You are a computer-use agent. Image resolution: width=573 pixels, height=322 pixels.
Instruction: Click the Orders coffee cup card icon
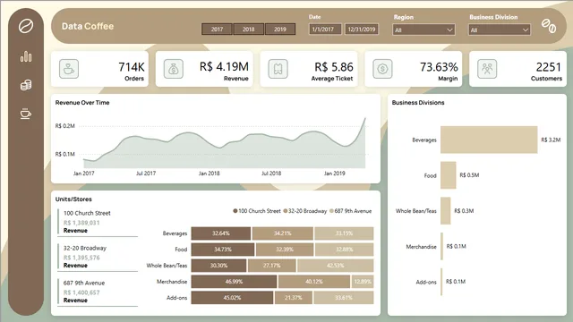point(69,69)
